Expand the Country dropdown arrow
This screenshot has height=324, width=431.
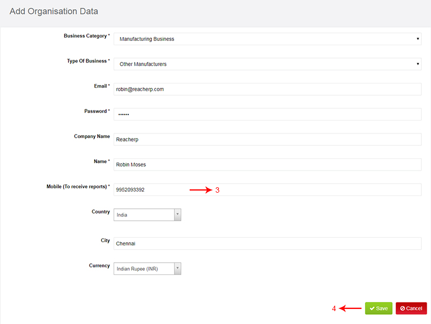click(x=178, y=214)
